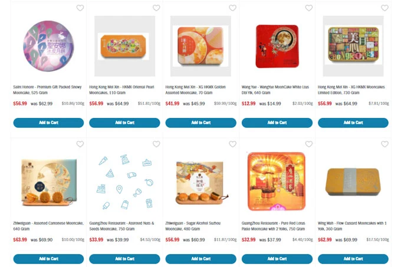Add GuangZhou Assorted Nuts & Seeds Mooncake to cart

coord(124,259)
